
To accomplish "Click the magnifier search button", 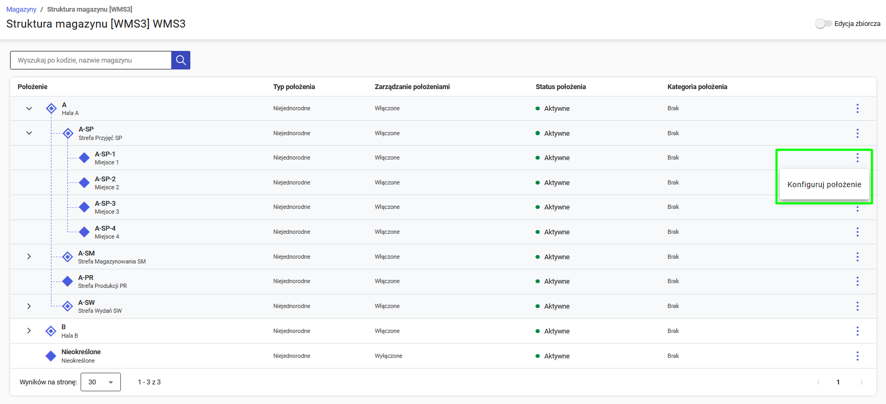I will 181,60.
